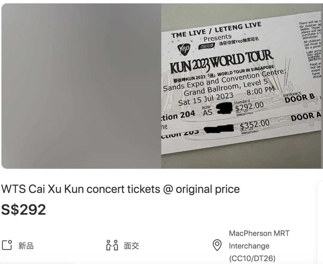Click the $292.00 price on the ticket photo
323x264 pixels.
click(x=249, y=106)
